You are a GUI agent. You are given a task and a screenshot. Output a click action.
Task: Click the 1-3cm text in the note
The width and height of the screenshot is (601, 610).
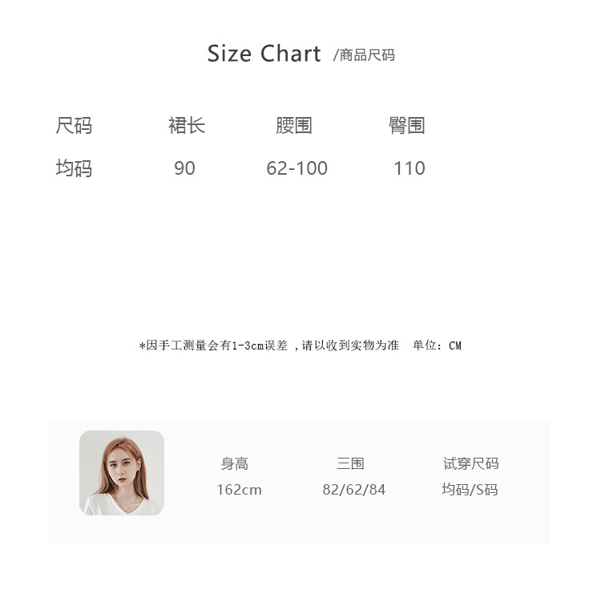coord(247,345)
